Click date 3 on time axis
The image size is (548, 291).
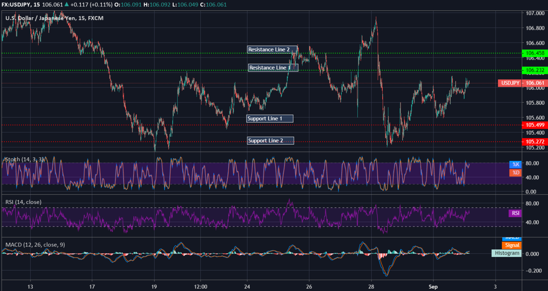495,287
